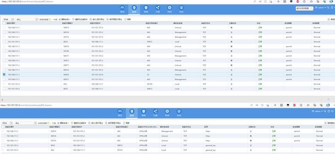Open 监控 monitor in the 101.101.101.2 window
Screen dimensions: 335x154
[134, 9]
